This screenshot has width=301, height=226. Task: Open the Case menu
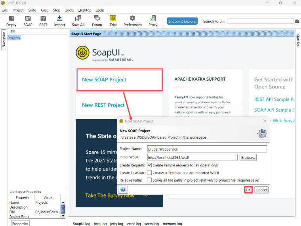pyautogui.click(x=44, y=10)
